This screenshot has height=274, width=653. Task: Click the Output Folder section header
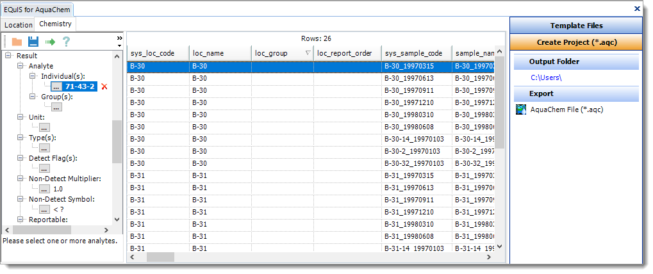coord(576,61)
